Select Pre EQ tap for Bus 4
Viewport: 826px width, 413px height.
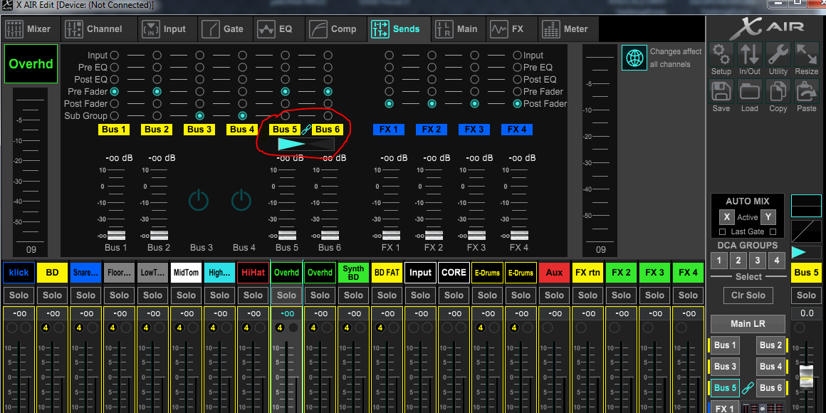(242, 68)
